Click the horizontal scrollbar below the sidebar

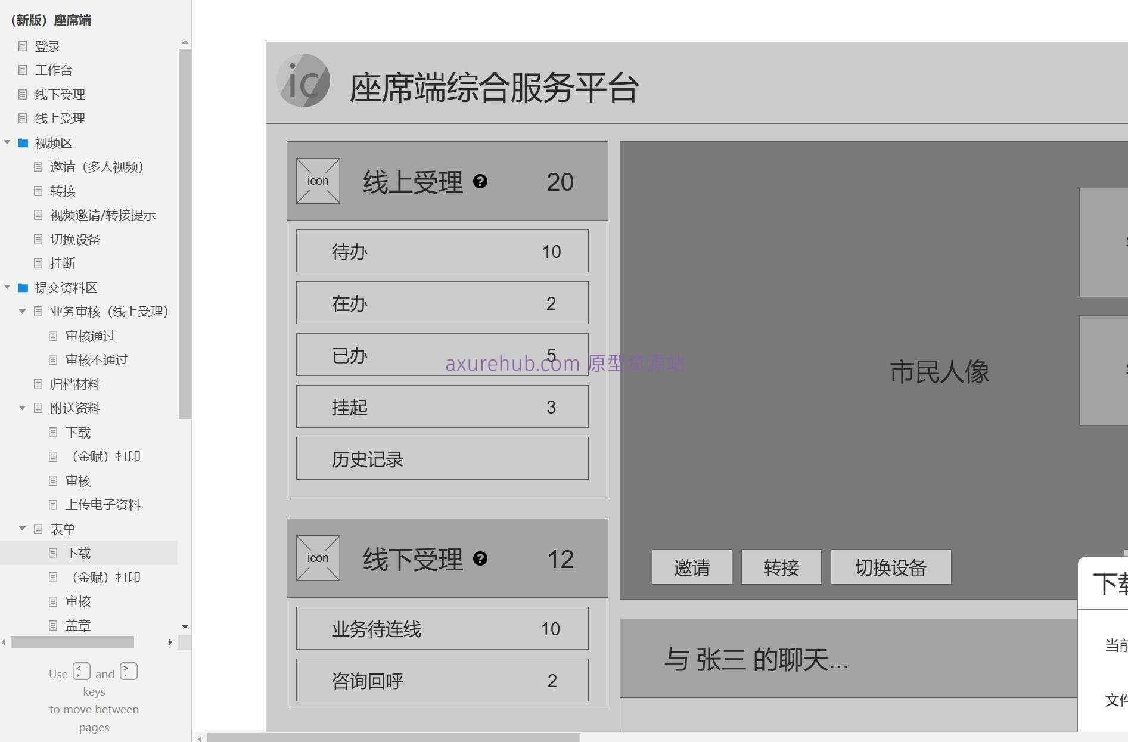tap(72, 642)
